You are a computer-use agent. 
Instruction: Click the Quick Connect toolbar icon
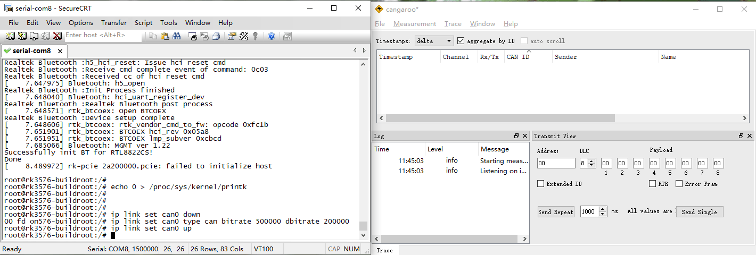22,36
